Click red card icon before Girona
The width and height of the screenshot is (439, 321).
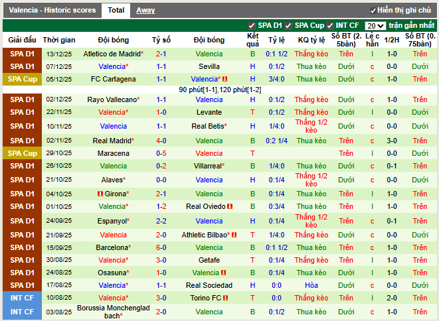tap(100, 194)
